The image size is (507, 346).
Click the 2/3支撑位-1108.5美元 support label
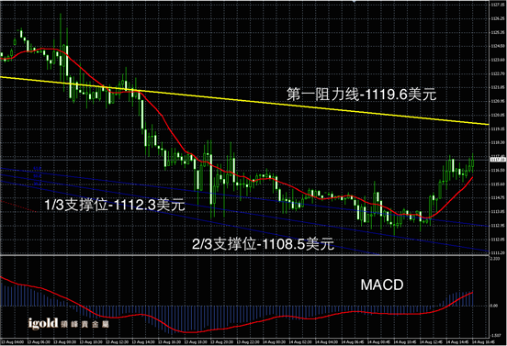click(x=263, y=244)
